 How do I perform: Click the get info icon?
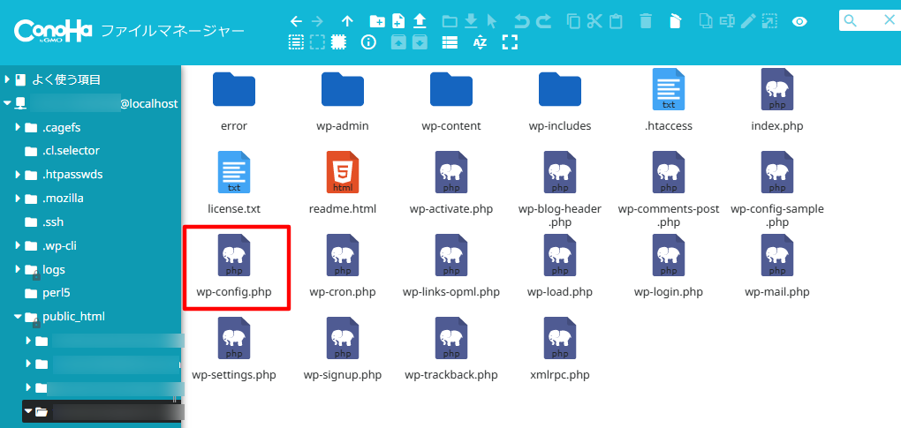pyautogui.click(x=369, y=41)
